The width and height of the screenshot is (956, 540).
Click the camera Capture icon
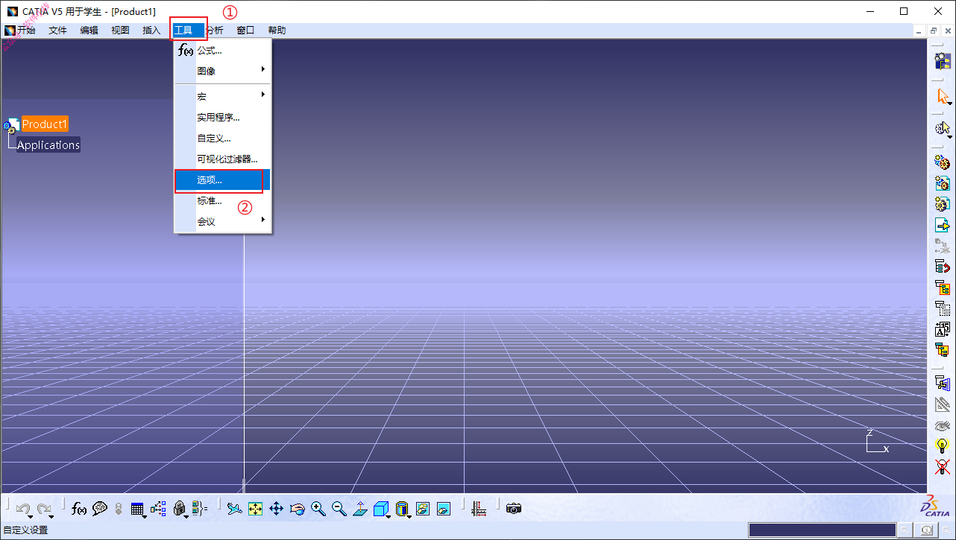513,509
